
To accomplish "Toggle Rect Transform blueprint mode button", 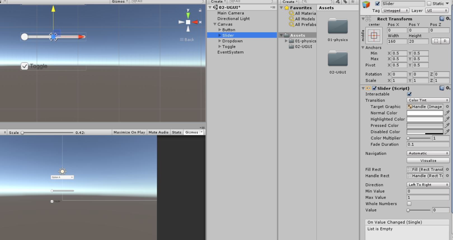I will [x=436, y=41].
